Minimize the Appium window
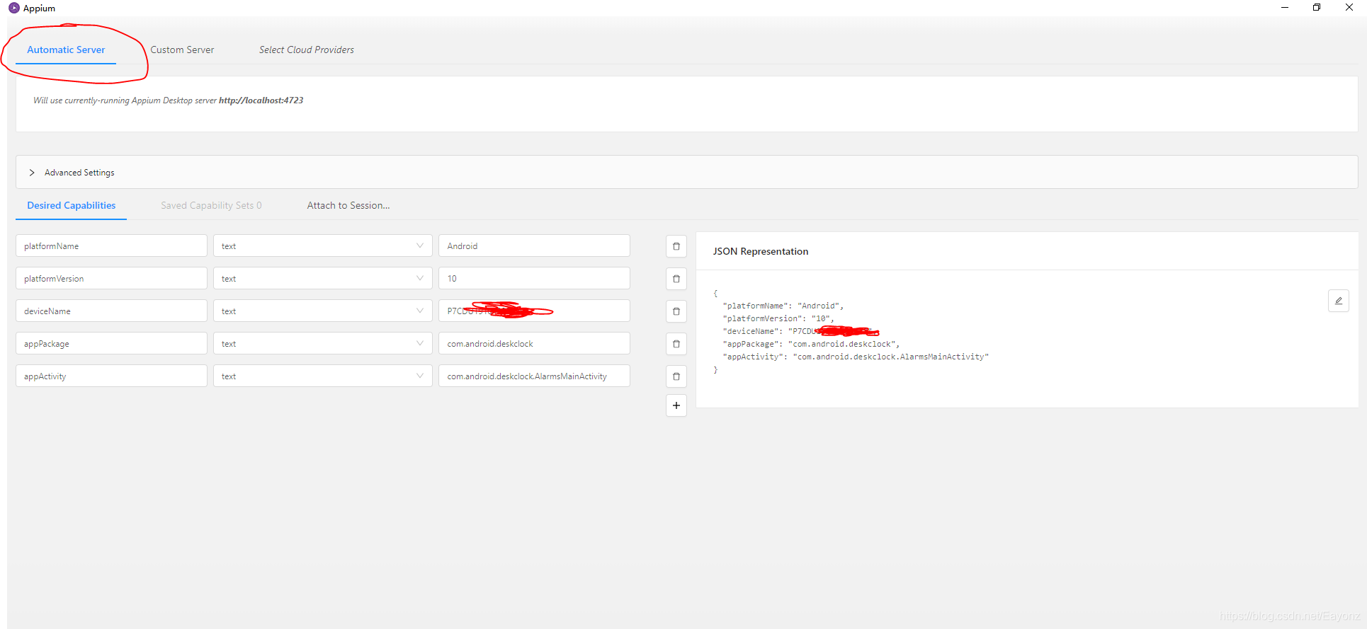This screenshot has width=1367, height=629. click(1284, 8)
